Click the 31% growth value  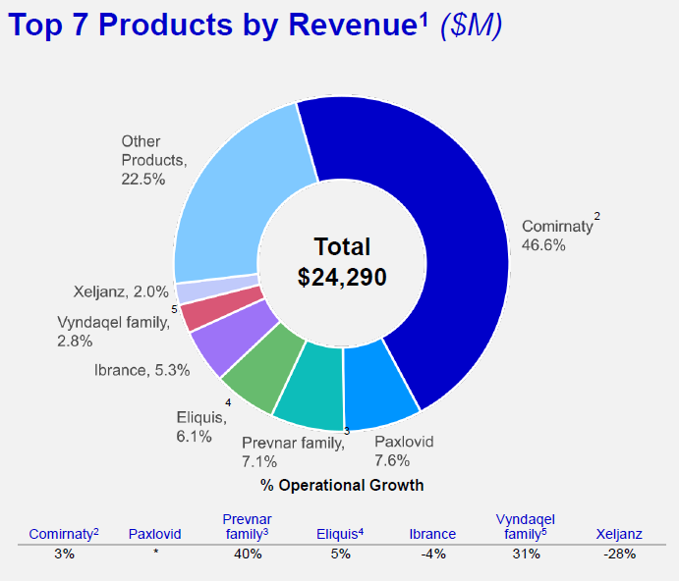pyautogui.click(x=526, y=554)
